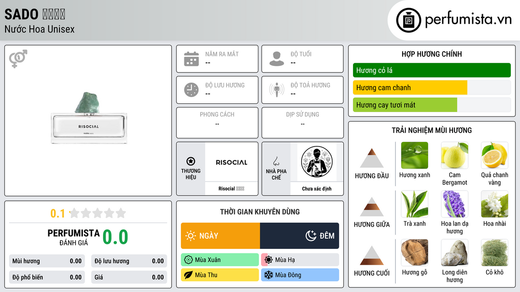The height and width of the screenshot is (292, 520).
Task: Click the Hương cỏ lá accord bar
Action: [432, 70]
